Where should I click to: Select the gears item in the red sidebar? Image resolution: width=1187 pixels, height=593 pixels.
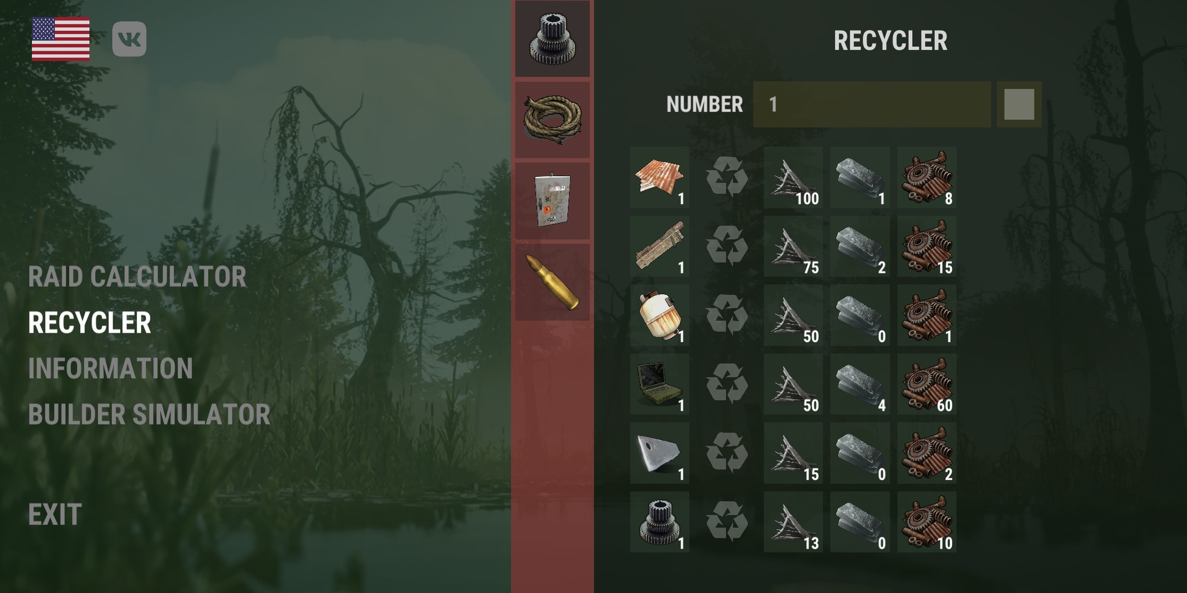552,39
